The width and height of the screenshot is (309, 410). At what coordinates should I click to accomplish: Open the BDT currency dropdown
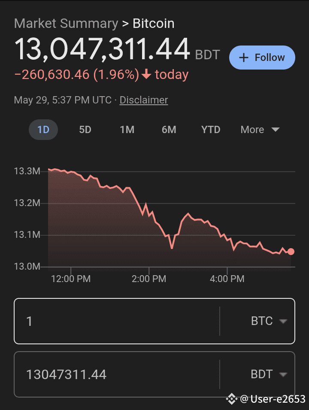point(269,374)
